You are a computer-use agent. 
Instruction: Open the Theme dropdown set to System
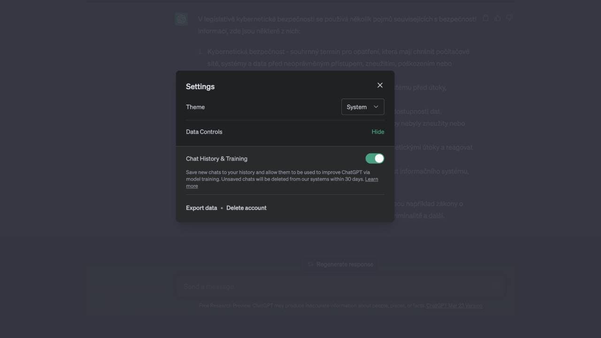point(362,107)
